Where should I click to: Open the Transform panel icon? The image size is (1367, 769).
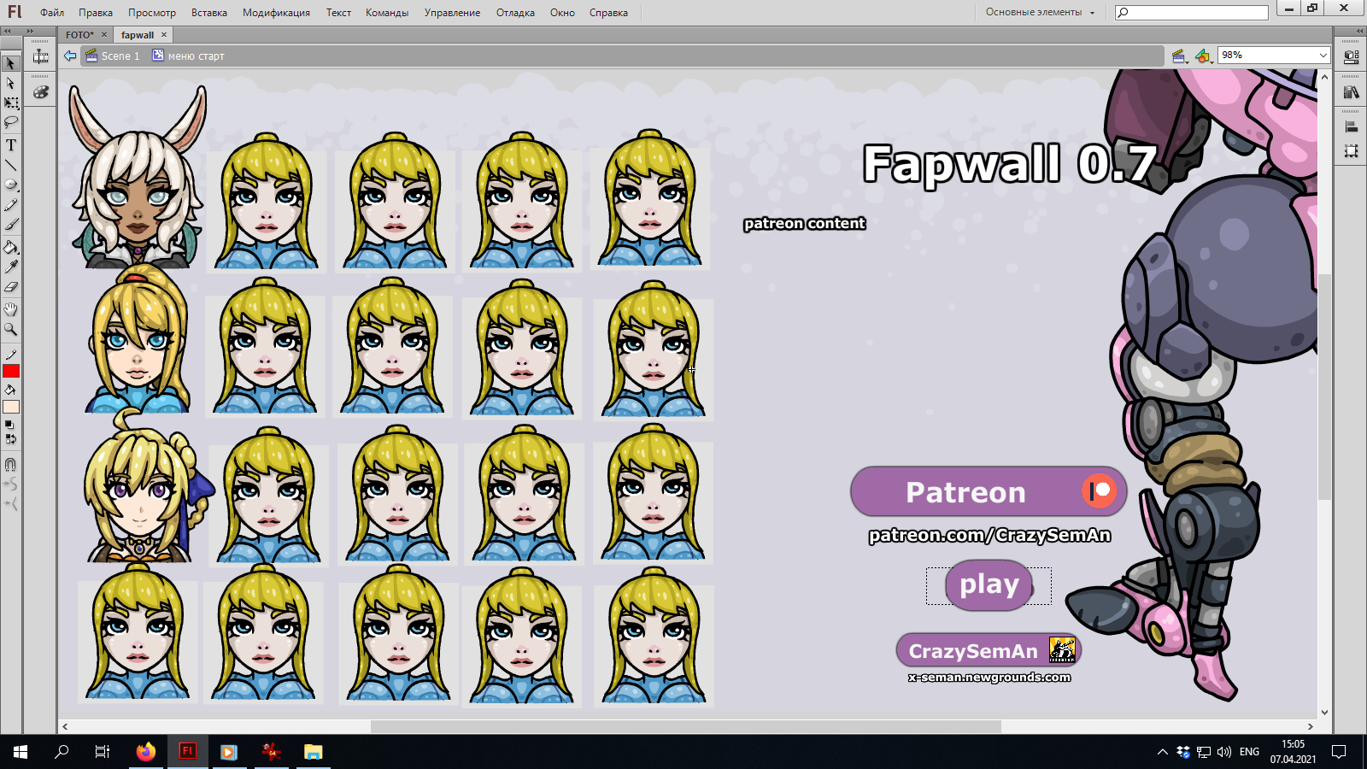(1352, 151)
